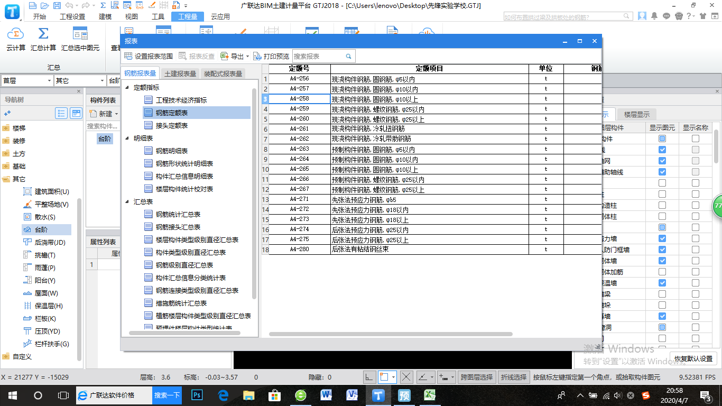Click 恢复默认设置 button
722x406 pixels.
point(693,359)
